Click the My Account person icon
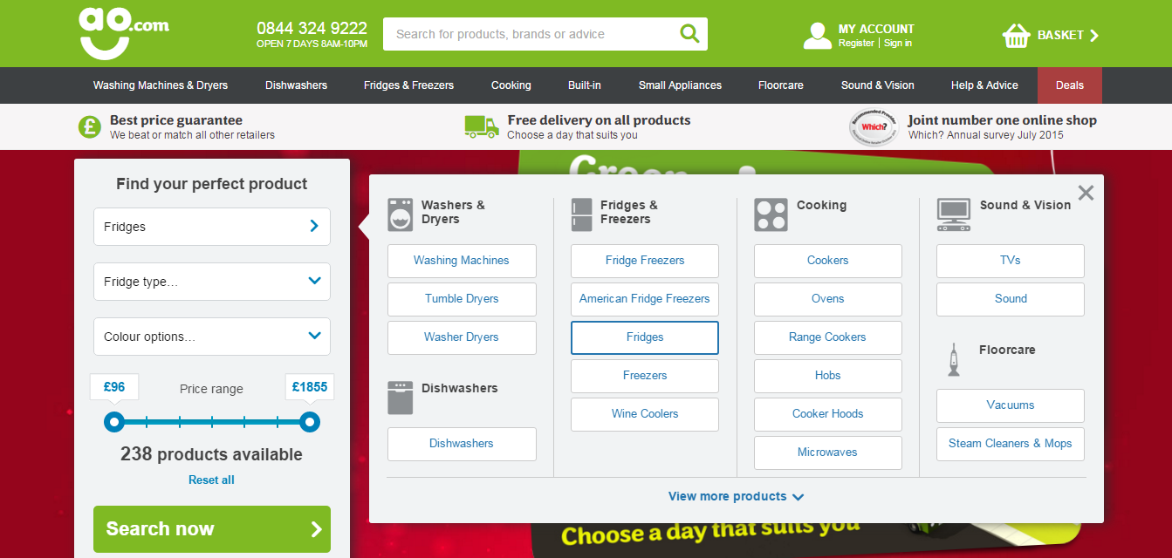The width and height of the screenshot is (1172, 558). coord(818,35)
